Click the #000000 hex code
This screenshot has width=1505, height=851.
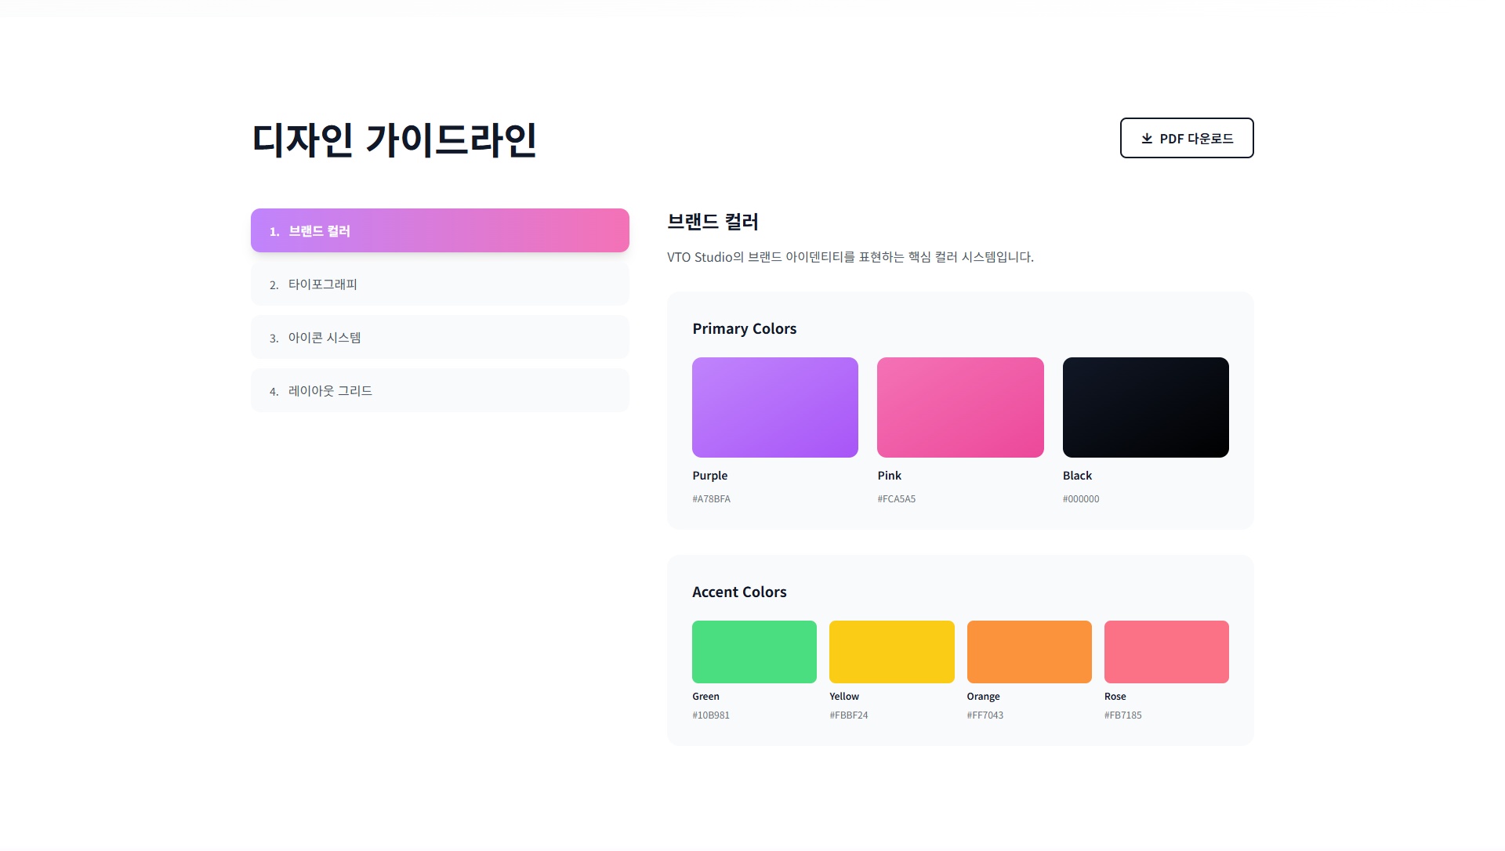tap(1081, 499)
